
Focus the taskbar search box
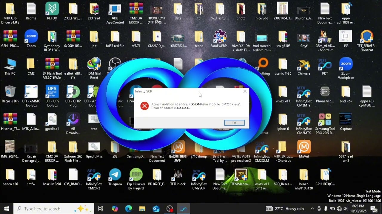click(54, 209)
